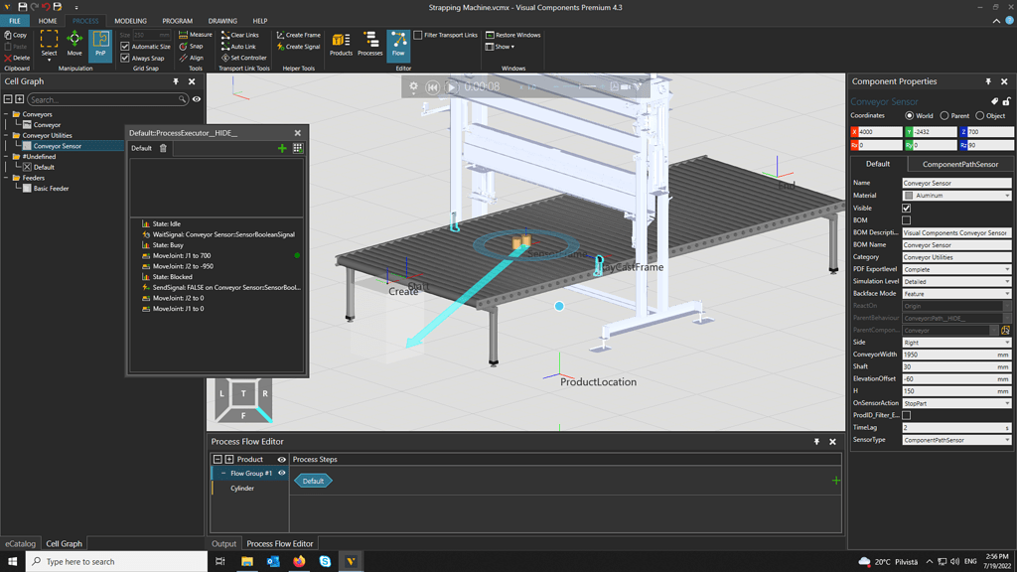1017x572 pixels.
Task: Click the Measure tool
Action: (195, 35)
